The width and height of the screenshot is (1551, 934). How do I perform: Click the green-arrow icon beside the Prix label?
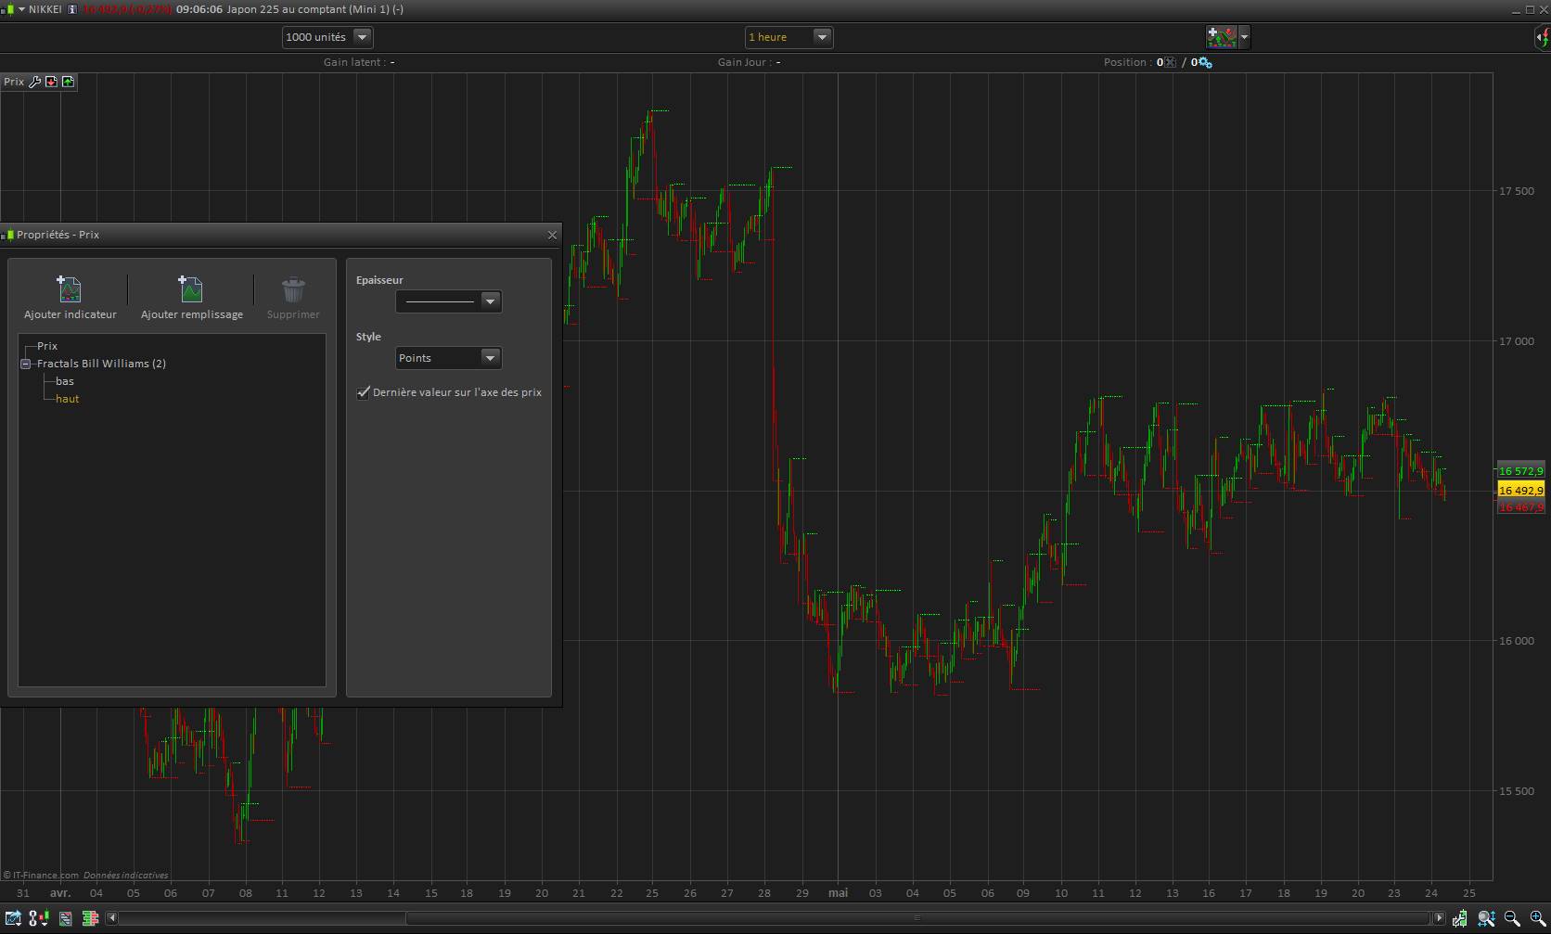[68, 82]
